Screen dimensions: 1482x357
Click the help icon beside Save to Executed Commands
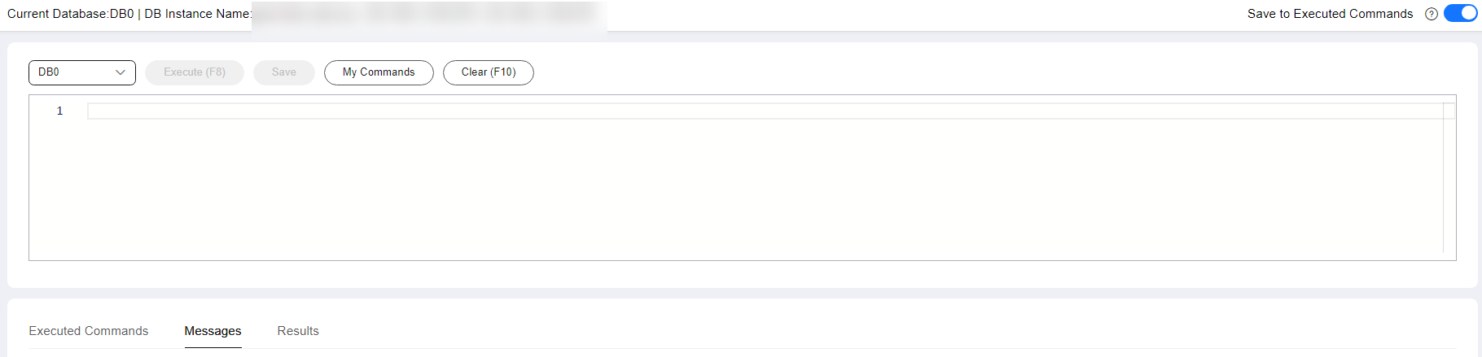click(1431, 14)
